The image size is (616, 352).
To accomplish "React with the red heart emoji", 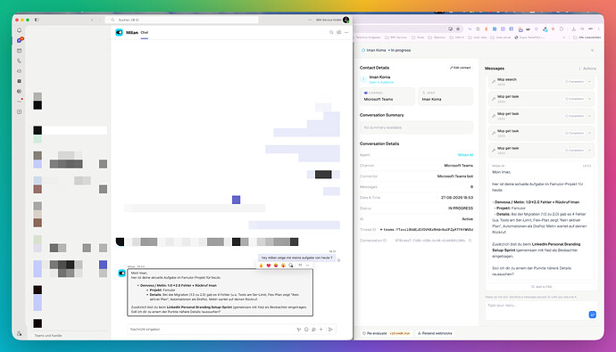I will point(269,266).
